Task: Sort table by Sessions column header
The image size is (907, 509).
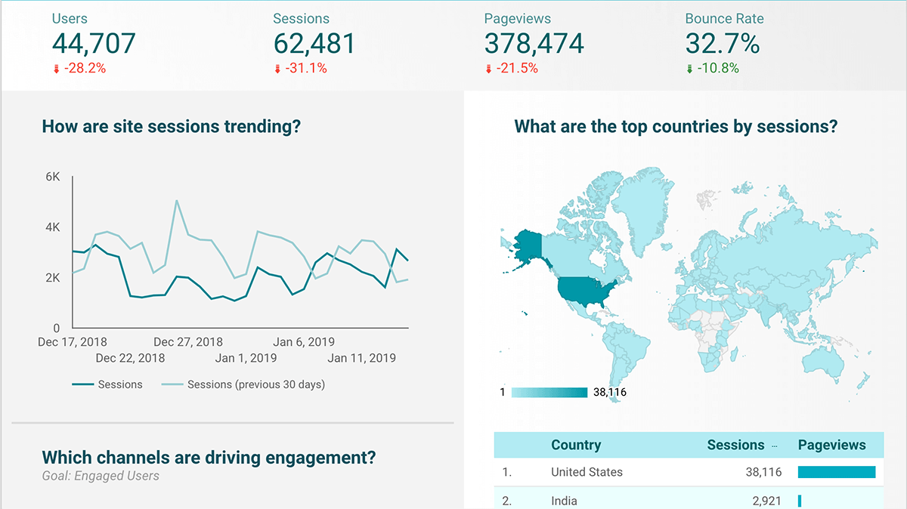Action: coord(735,446)
